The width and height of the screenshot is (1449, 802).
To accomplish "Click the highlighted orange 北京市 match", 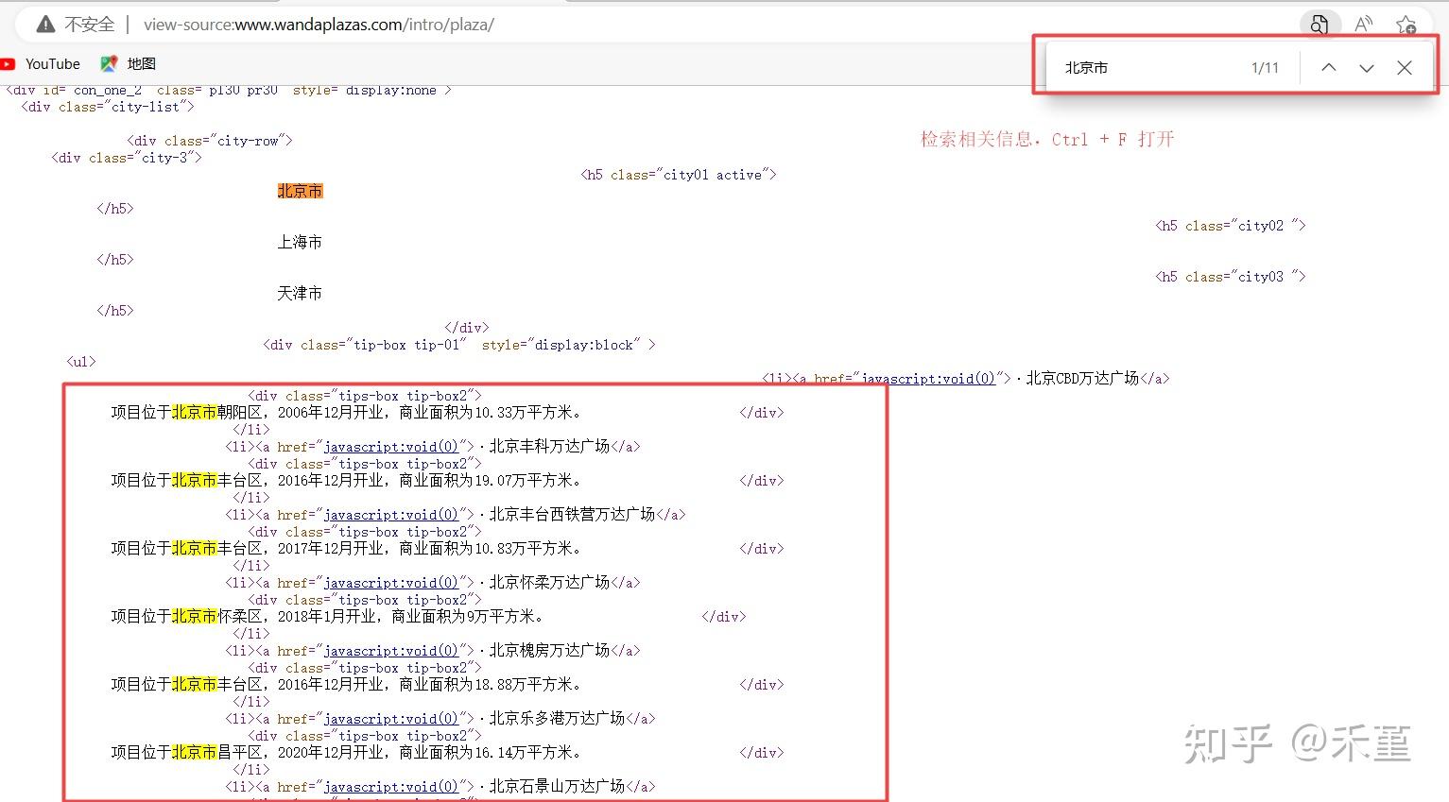I will point(300,190).
